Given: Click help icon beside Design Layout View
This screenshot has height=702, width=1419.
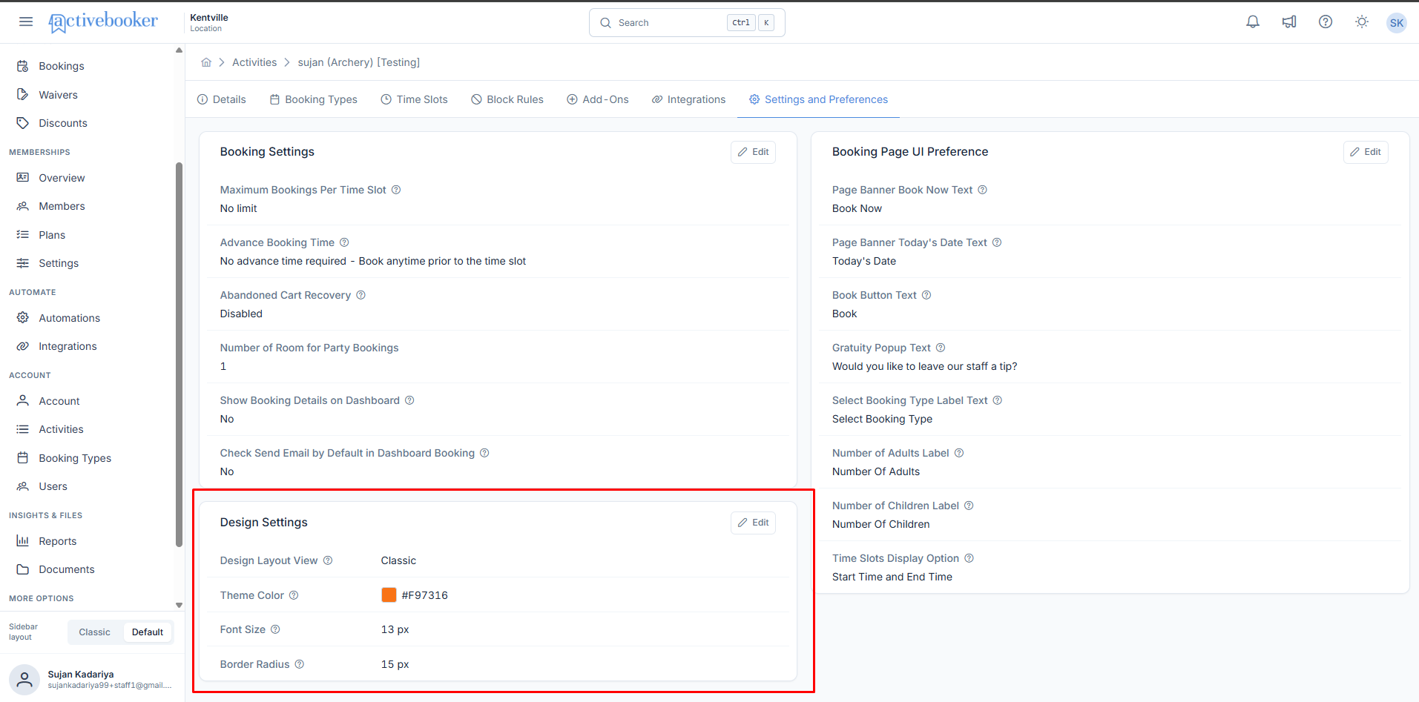Looking at the screenshot, I should tap(328, 560).
